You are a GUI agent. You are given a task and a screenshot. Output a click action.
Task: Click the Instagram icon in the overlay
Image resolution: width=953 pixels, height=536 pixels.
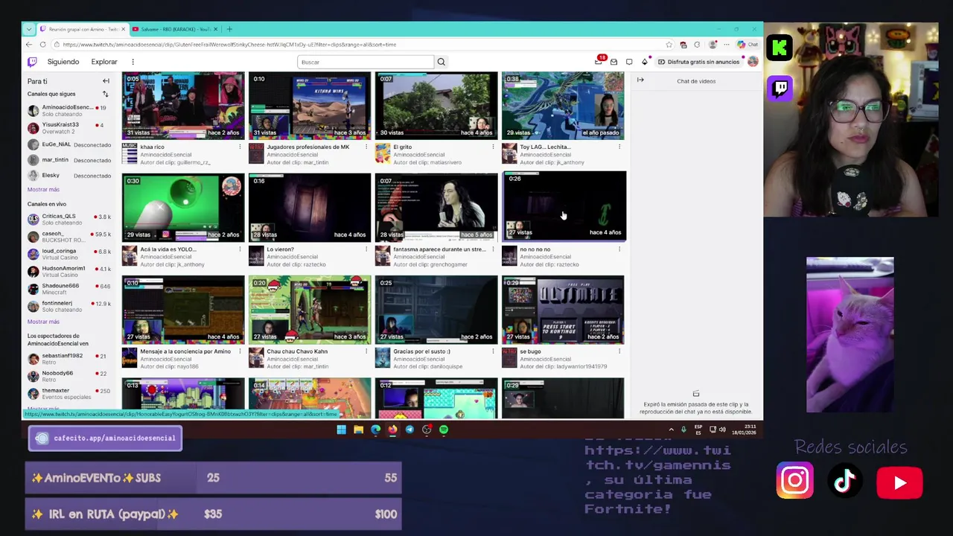(795, 481)
